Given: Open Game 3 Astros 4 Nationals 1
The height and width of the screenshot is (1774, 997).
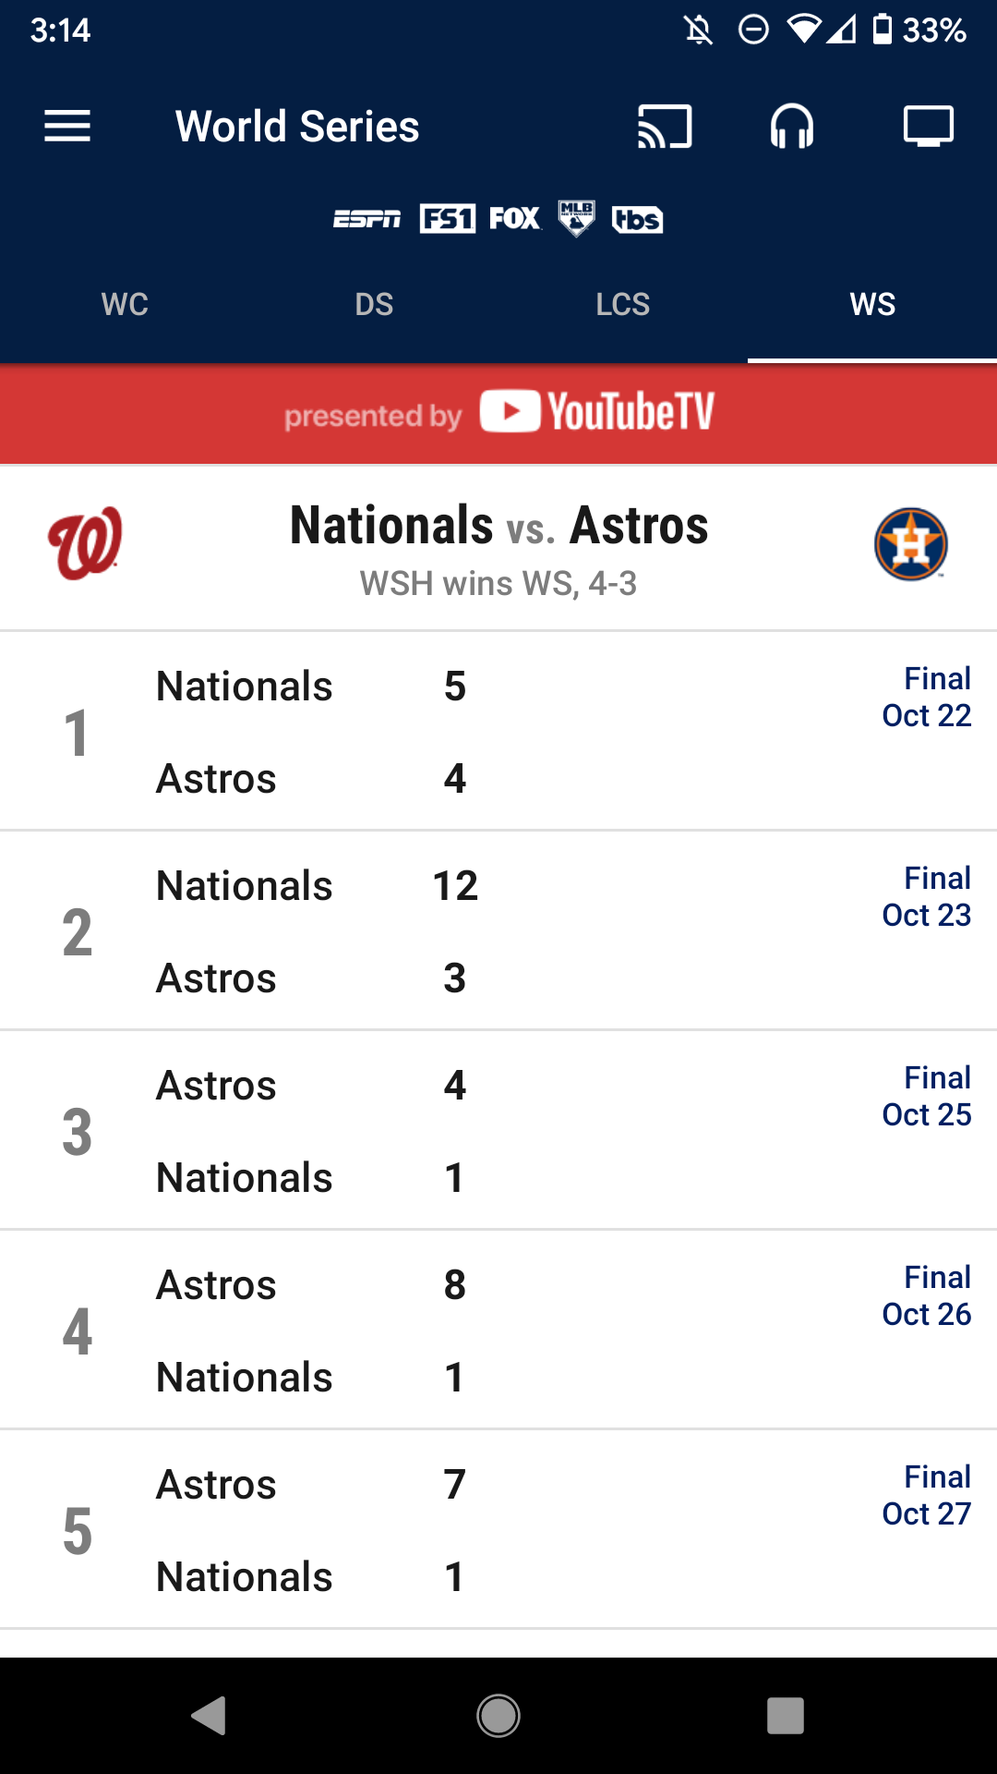Looking at the screenshot, I should pos(498,1131).
